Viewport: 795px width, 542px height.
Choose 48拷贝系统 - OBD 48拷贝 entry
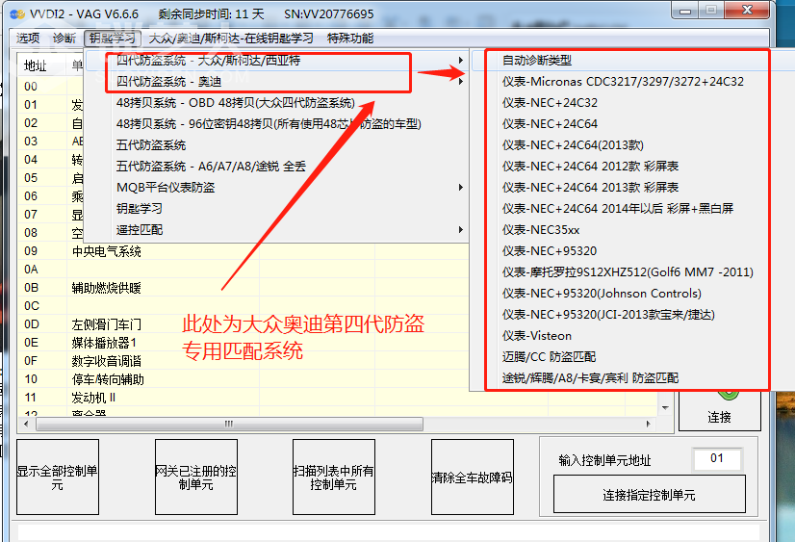point(235,103)
